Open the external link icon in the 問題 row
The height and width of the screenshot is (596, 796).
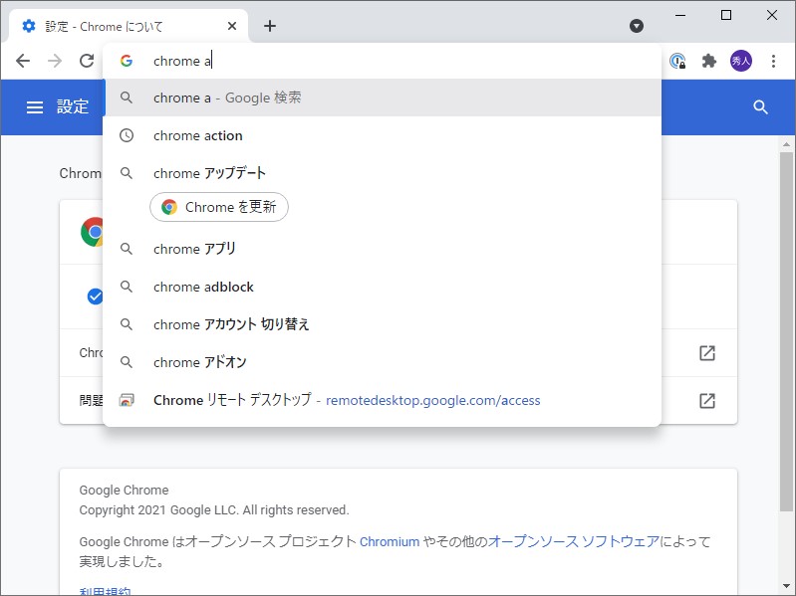point(707,401)
